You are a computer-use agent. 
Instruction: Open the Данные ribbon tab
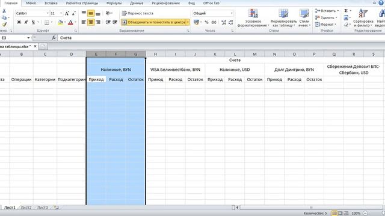tap(137, 3)
